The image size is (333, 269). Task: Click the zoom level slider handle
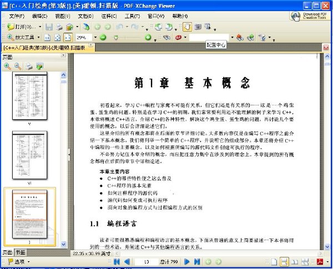pyautogui.click(x=116, y=38)
